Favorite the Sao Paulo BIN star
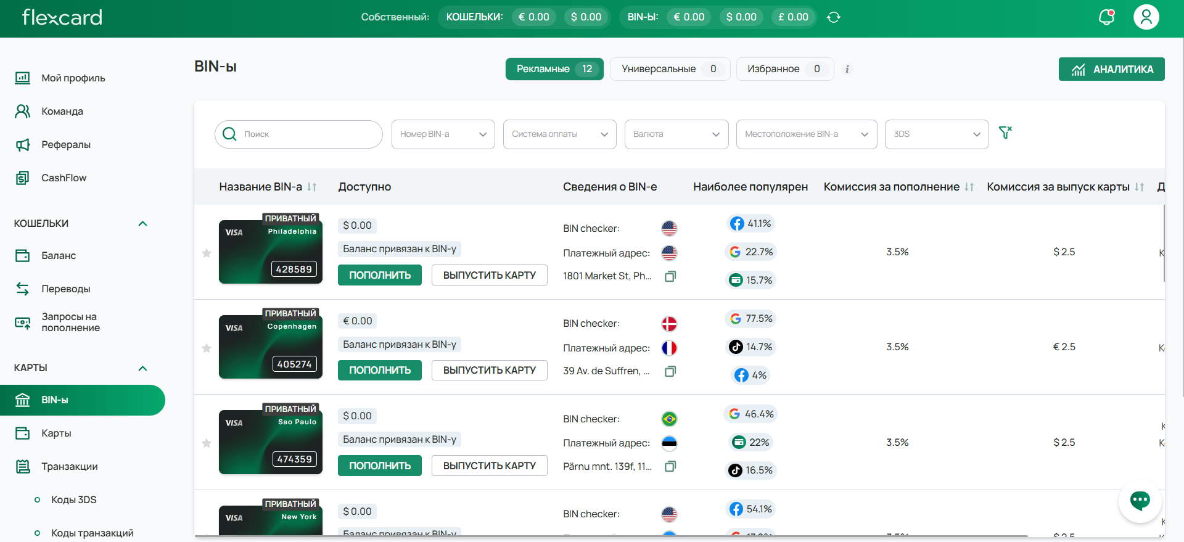The height and width of the screenshot is (542, 1184). pos(207,443)
